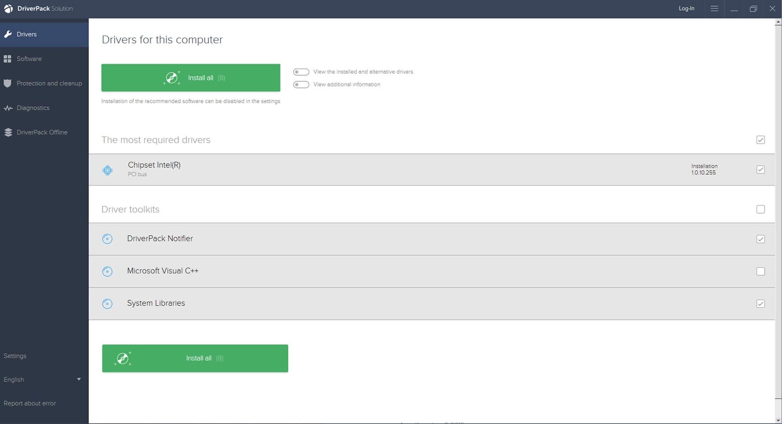Uncheck the DriverPack Notifier checkbox

pyautogui.click(x=760, y=239)
